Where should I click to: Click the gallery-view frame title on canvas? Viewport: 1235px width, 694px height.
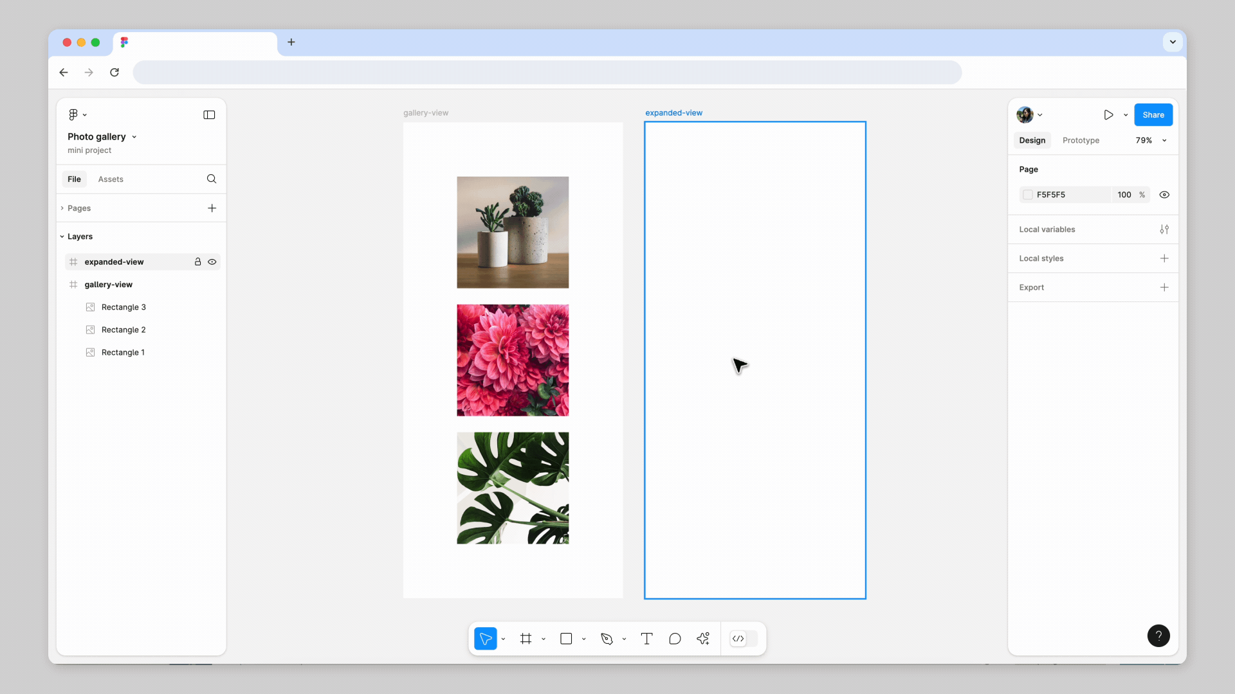[426, 112]
